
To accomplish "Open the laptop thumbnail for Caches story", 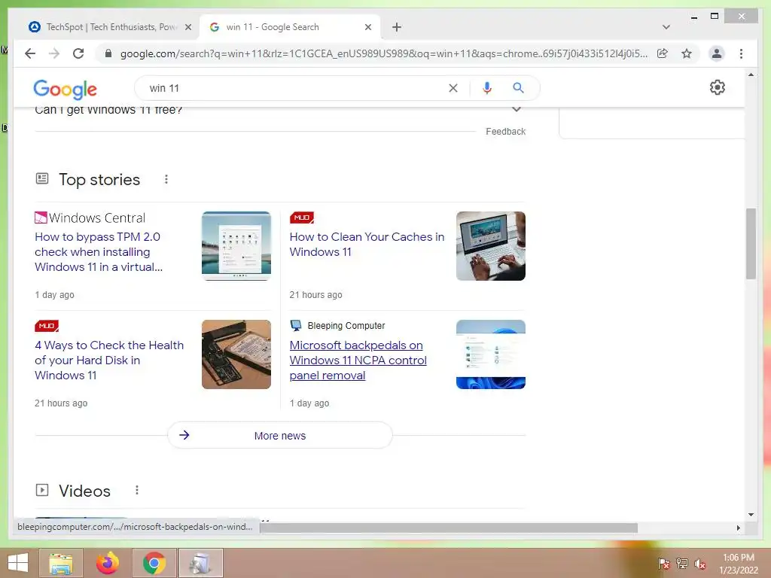I will (491, 246).
